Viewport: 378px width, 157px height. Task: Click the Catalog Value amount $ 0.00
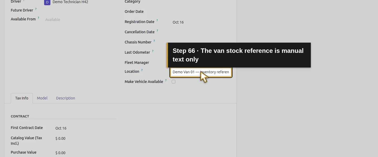tap(60, 138)
